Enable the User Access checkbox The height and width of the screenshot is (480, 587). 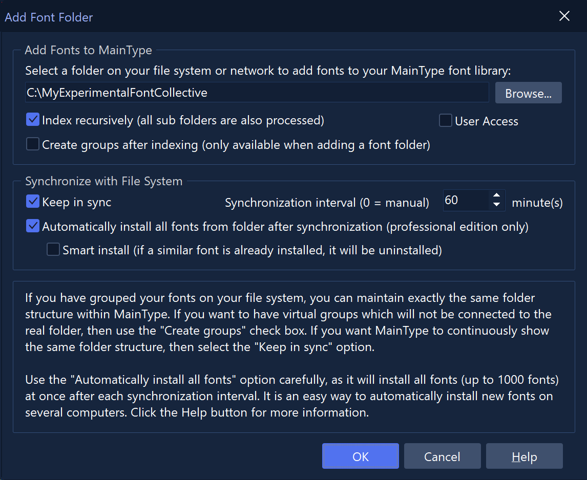(x=446, y=121)
